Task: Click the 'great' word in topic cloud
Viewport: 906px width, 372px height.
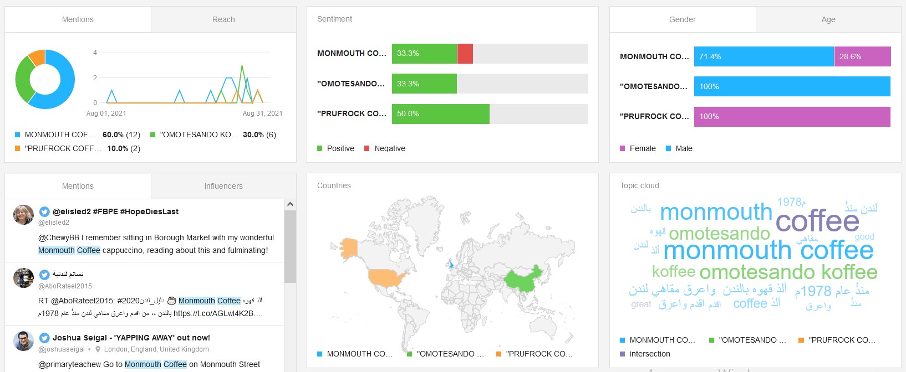Action: [641, 304]
